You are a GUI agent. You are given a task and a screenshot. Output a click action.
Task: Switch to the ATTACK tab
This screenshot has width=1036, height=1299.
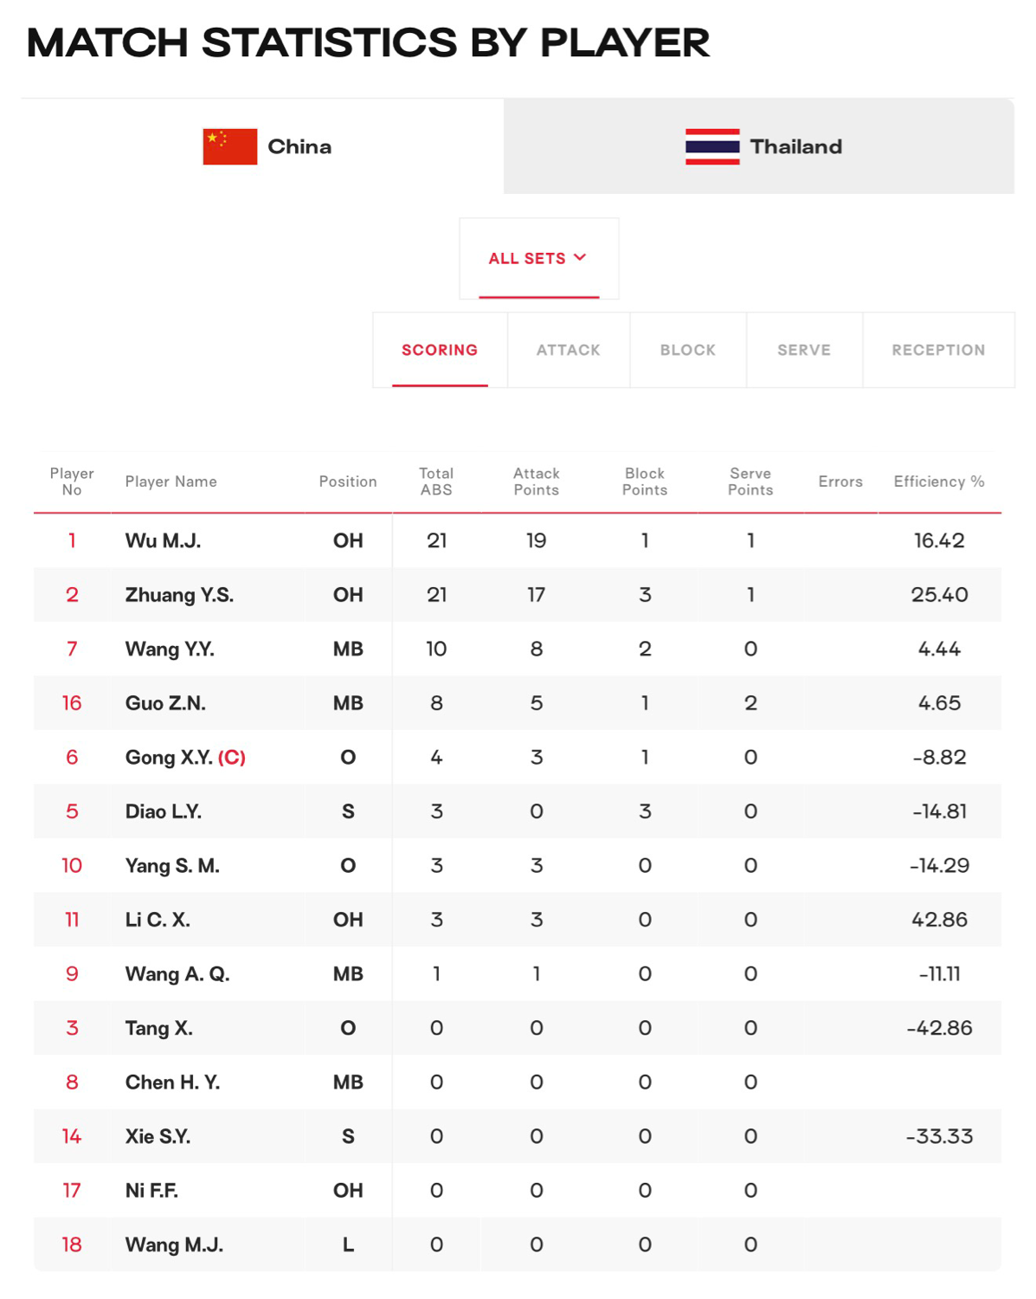coord(568,350)
